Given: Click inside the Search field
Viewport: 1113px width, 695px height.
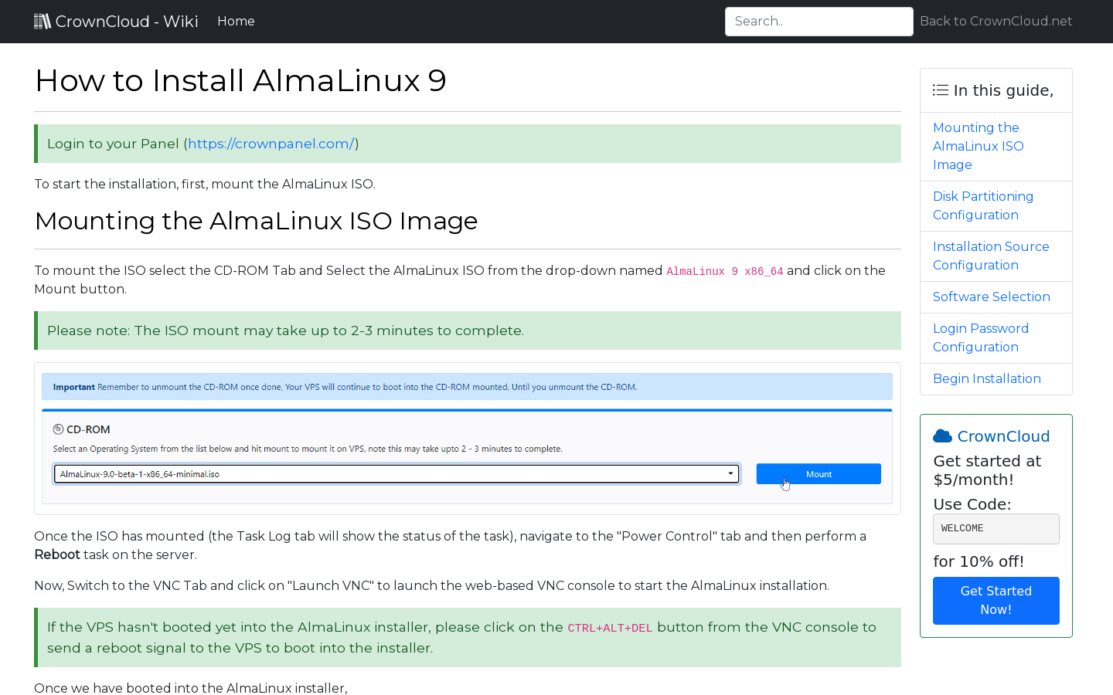Looking at the screenshot, I should tap(819, 21).
